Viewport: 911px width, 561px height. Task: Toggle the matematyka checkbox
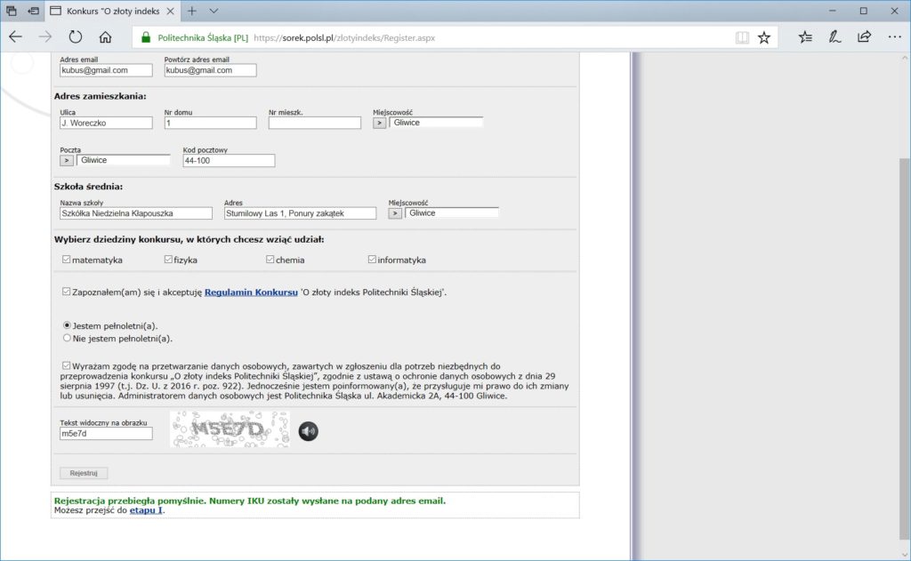pos(67,260)
